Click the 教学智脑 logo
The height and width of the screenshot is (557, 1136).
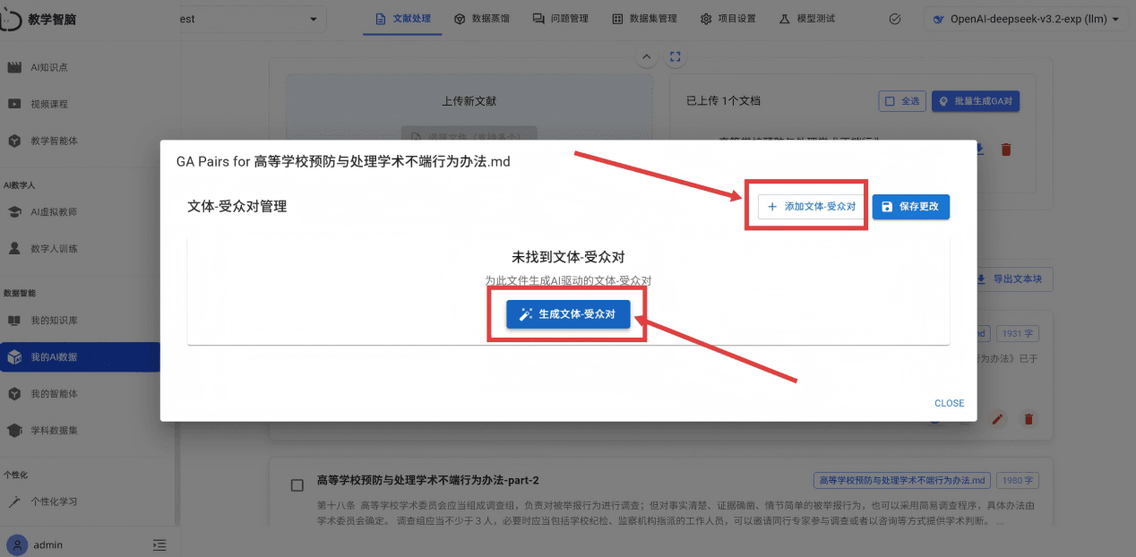[39, 19]
